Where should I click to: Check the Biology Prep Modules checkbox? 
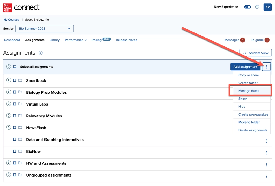point(15,92)
